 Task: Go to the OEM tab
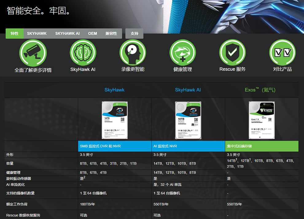[92, 33]
